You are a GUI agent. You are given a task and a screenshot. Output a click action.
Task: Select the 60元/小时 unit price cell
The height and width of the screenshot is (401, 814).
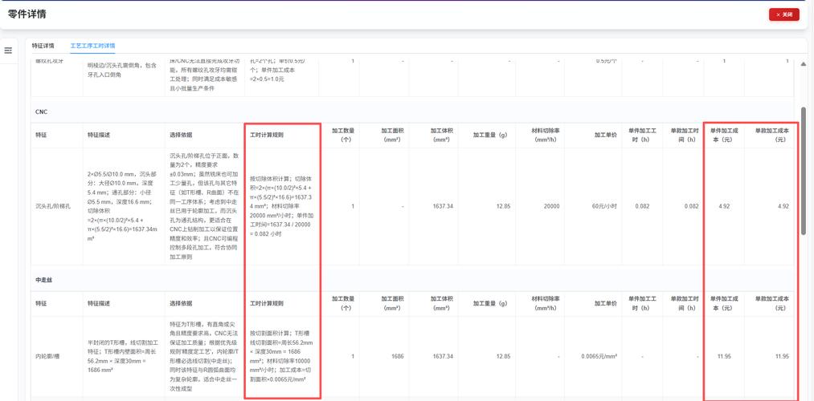click(606, 206)
